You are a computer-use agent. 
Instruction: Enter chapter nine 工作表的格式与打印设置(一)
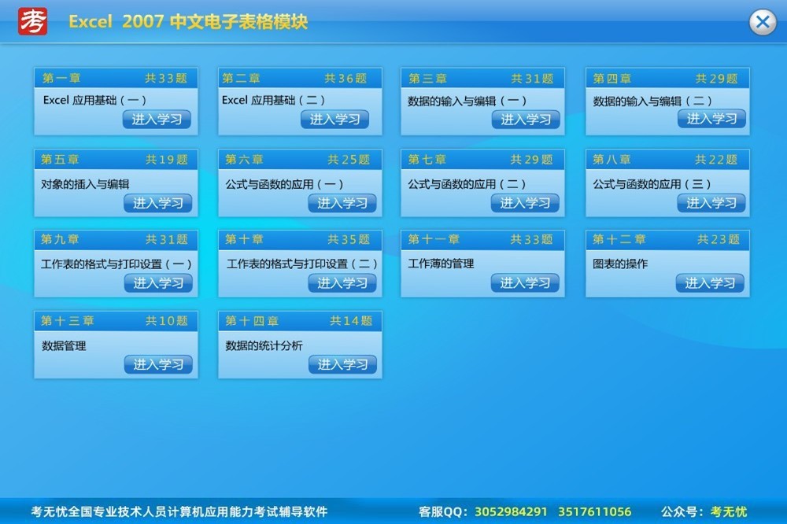coord(157,283)
